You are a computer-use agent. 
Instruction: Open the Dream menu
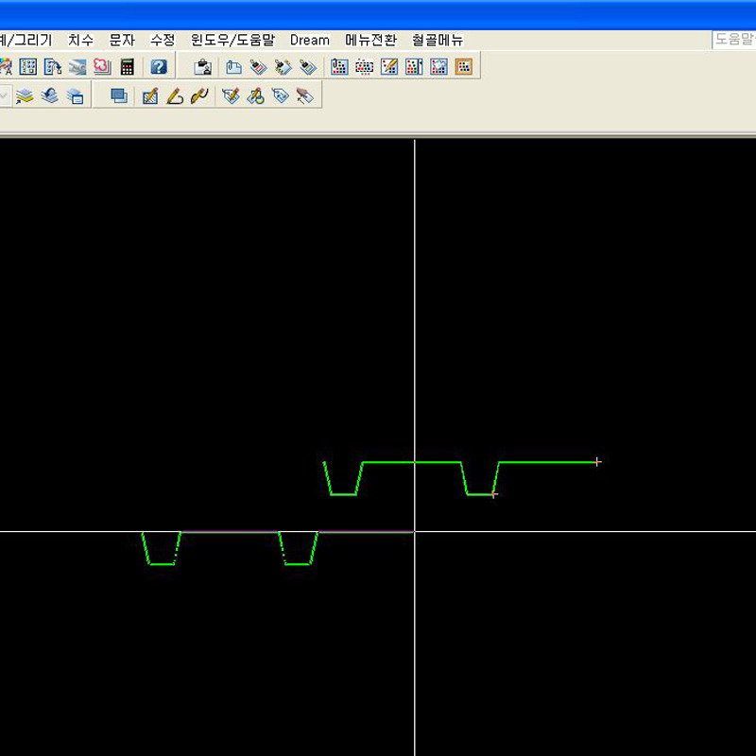pyautogui.click(x=309, y=40)
